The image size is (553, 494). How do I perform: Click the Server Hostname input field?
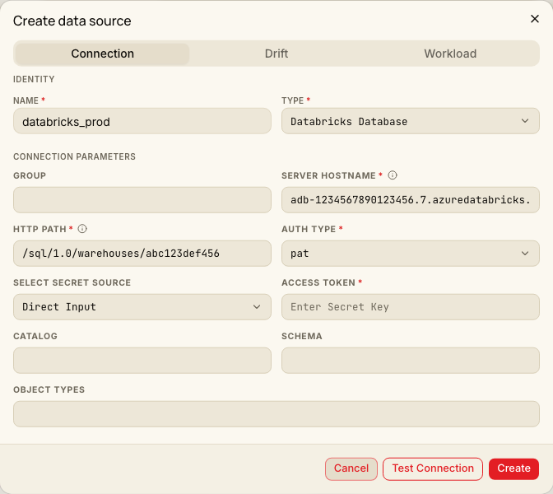pos(411,200)
